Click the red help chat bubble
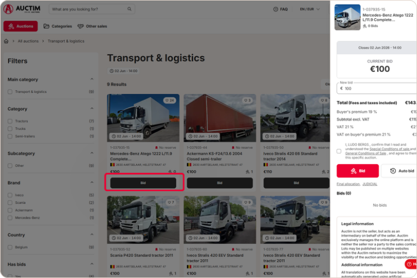Viewport: 417px width, 278px height. 411,264
